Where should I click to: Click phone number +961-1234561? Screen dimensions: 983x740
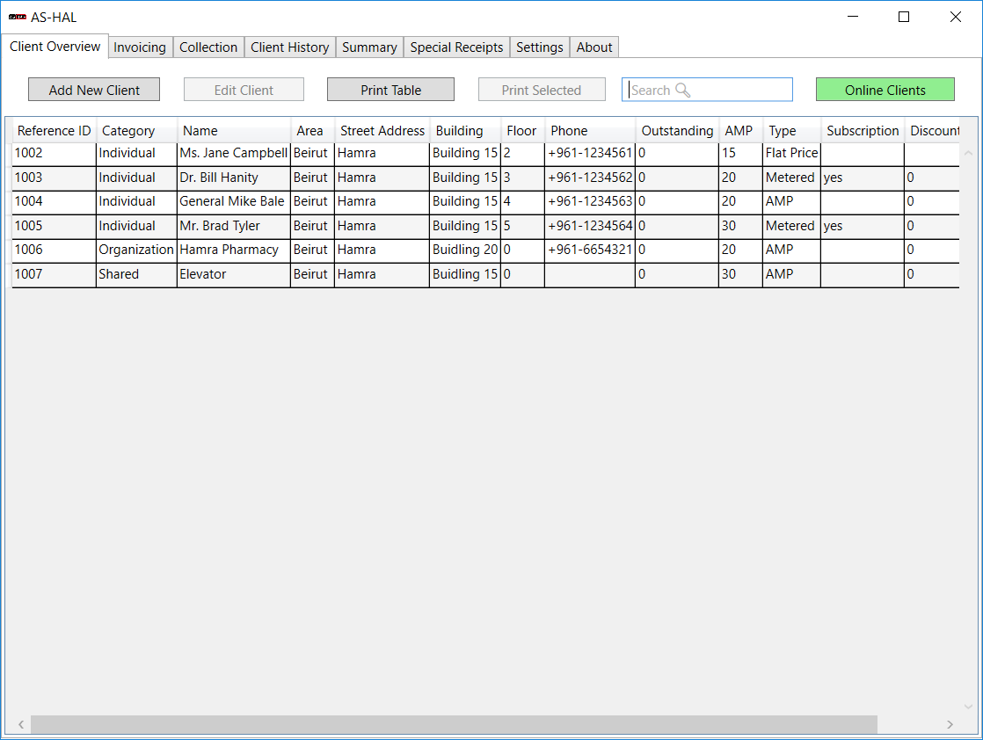(590, 154)
